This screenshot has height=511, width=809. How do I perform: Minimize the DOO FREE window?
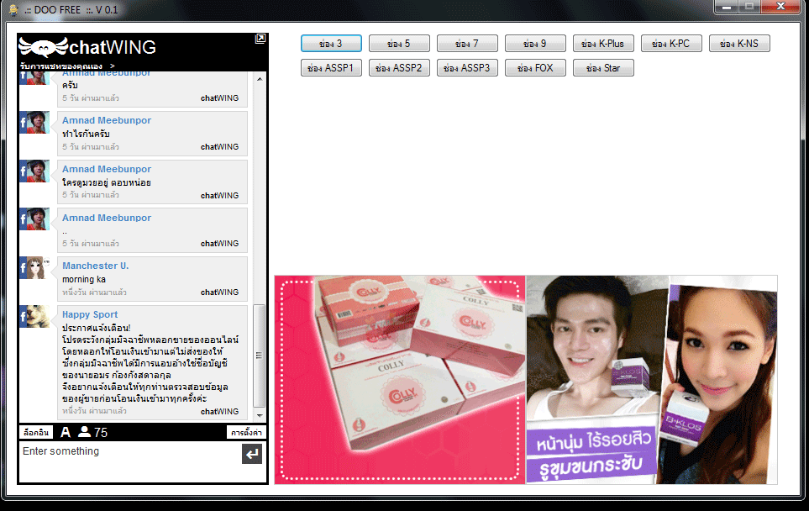tap(727, 7)
